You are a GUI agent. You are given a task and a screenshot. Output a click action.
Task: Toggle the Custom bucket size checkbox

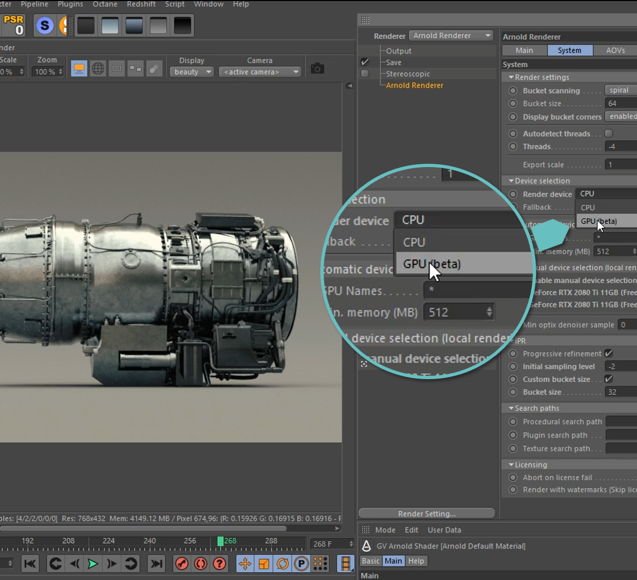609,379
